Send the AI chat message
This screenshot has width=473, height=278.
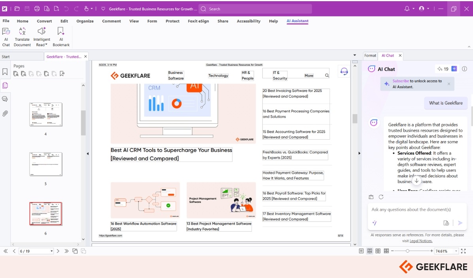coord(460,223)
